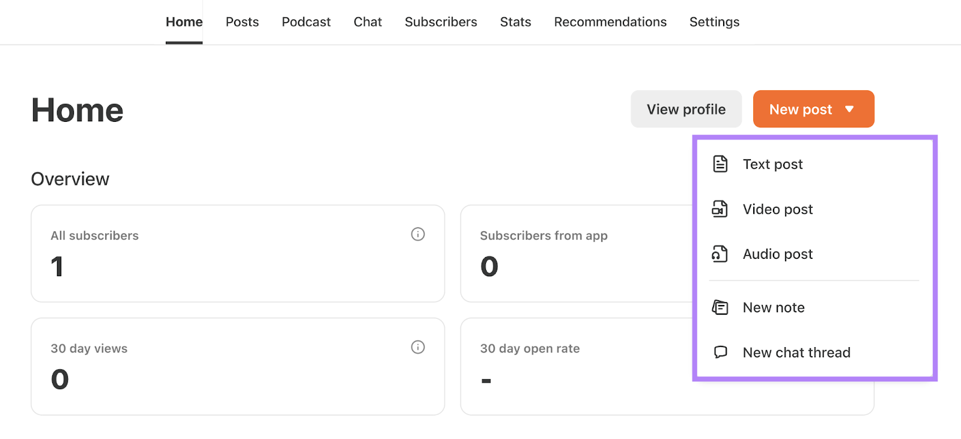Open the Recommendations tab
961x439 pixels.
pyautogui.click(x=610, y=22)
